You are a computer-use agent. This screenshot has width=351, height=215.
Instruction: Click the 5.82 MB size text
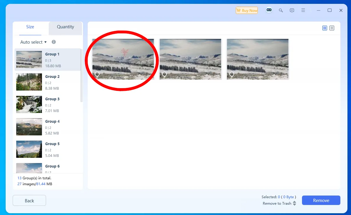coord(52,133)
